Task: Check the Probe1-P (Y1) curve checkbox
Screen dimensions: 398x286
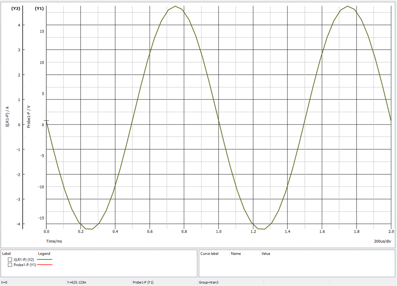Action: click(x=10, y=265)
